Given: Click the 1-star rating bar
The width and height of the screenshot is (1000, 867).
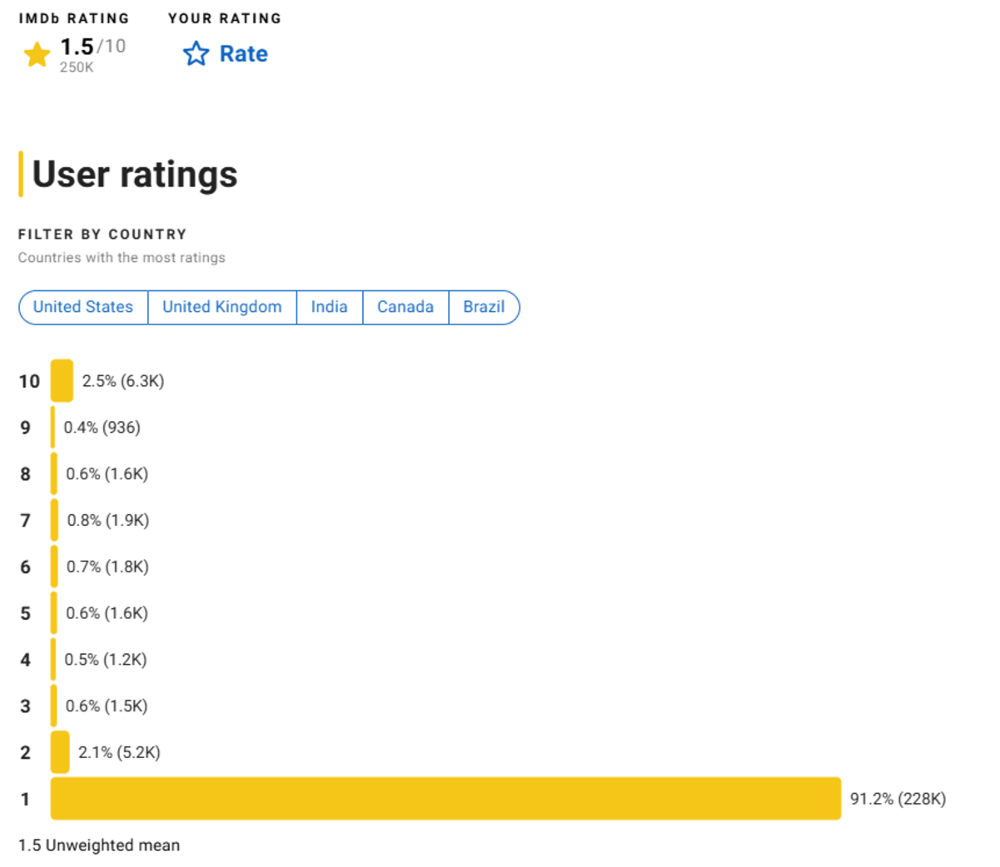Looking at the screenshot, I should (445, 799).
